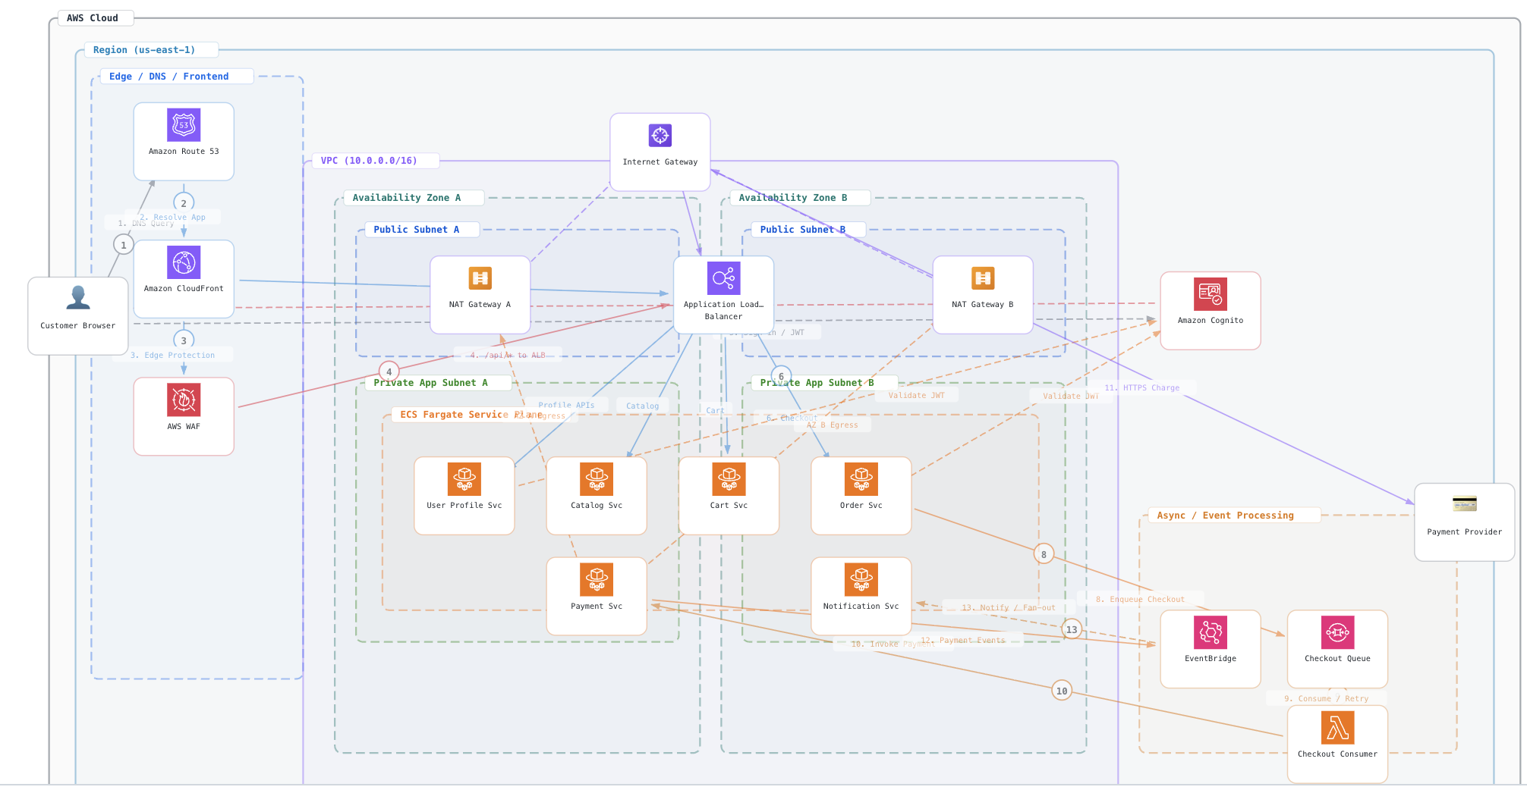
Task: Select the '11. HTTPS Charge' edge label
Action: coord(1142,387)
